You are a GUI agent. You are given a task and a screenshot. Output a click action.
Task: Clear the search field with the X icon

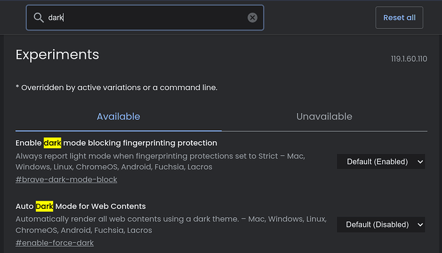252,18
